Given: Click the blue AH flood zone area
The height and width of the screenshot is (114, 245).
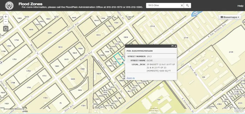Looking at the screenshot, I should 197,13.
